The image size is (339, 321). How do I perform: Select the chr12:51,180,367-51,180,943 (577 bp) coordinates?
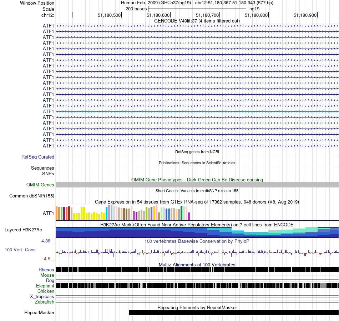(x=234, y=3)
